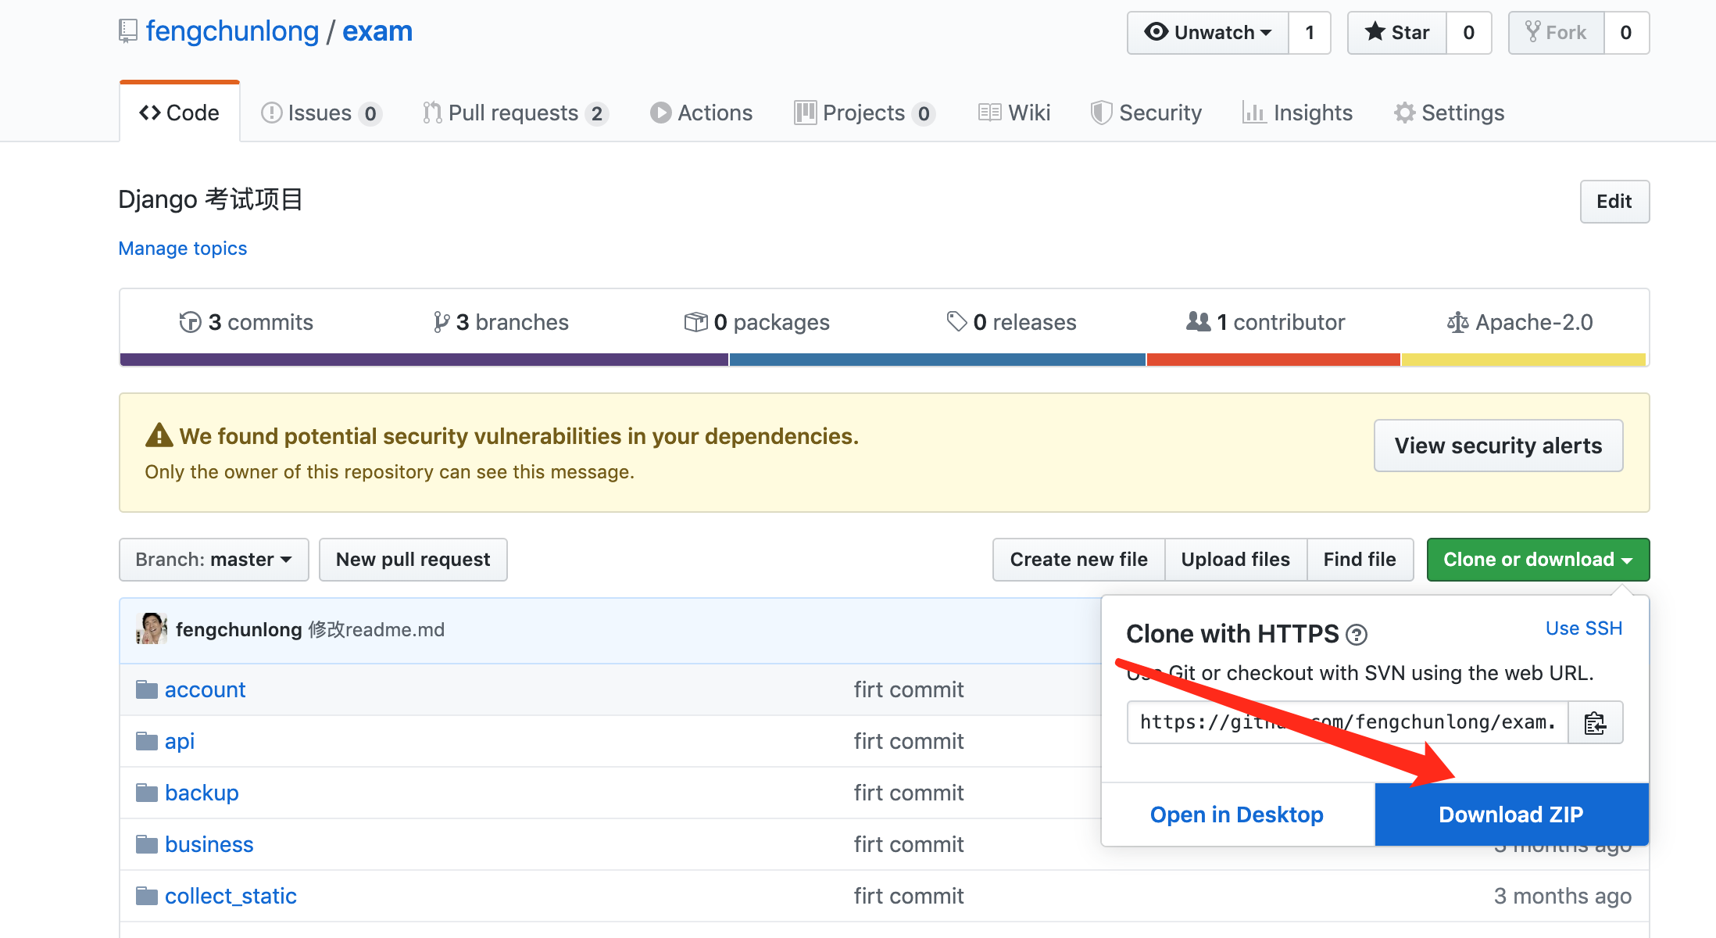Click the stargazers count 0

[1469, 33]
